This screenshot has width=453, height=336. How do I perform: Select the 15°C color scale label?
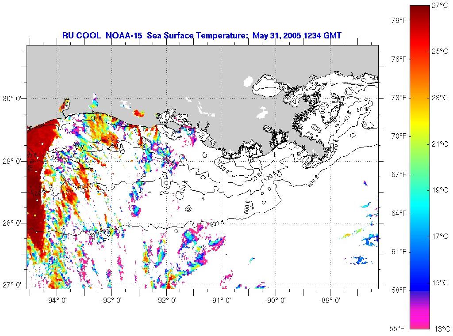point(440,283)
